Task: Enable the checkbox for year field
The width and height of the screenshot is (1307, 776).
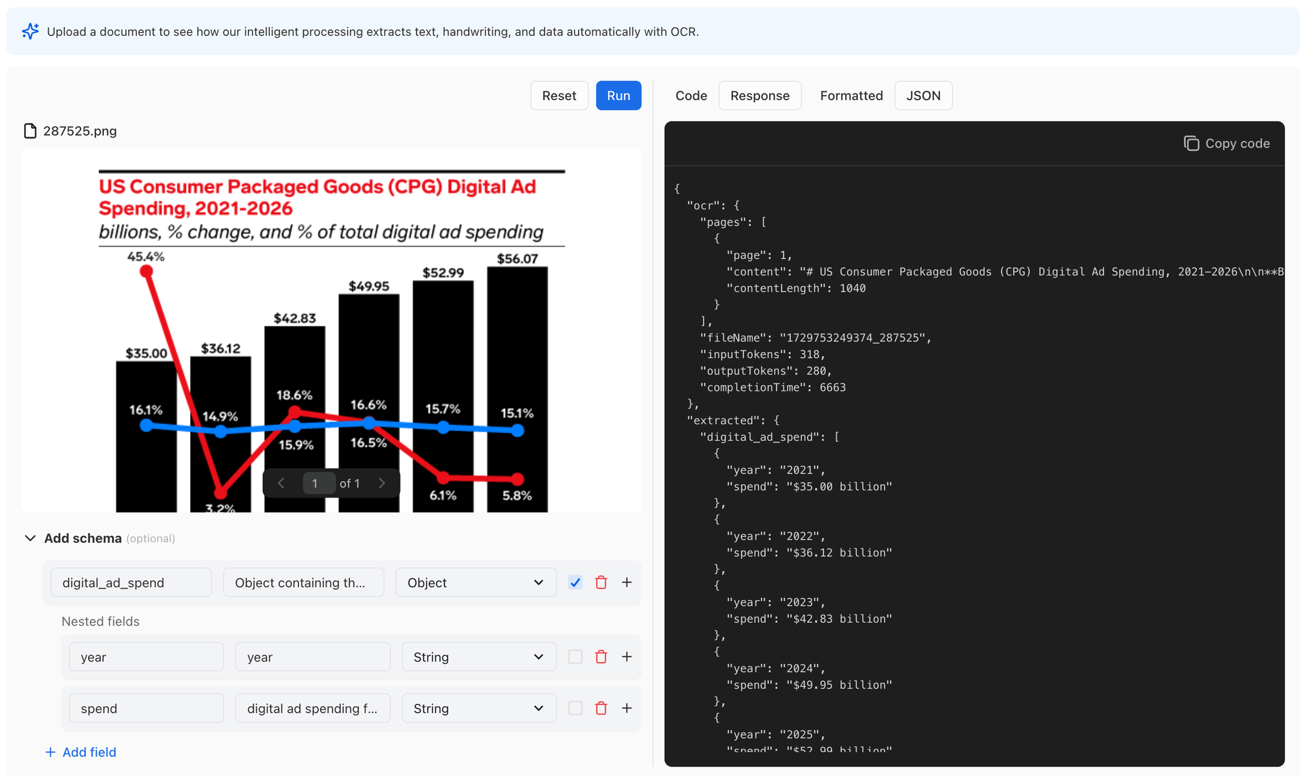Action: pyautogui.click(x=575, y=656)
